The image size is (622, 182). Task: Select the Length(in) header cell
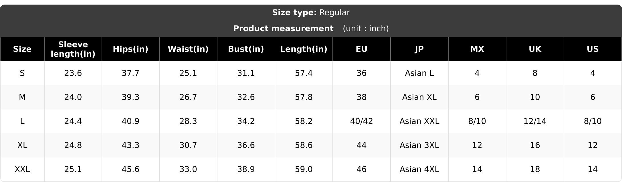tap(304, 49)
